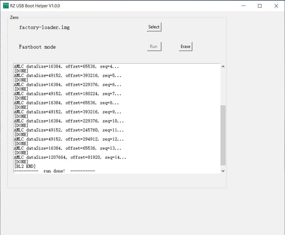
Task: Click the green board icon in the title bar
Action: tap(5, 5)
